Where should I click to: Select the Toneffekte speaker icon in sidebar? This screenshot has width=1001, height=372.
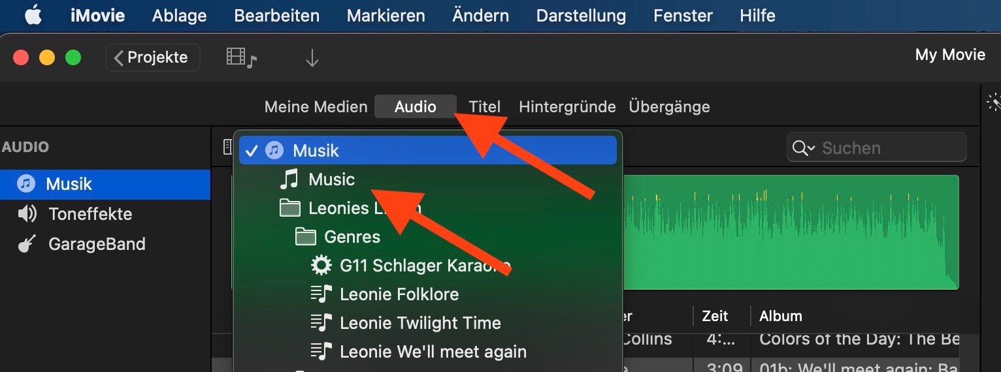click(27, 214)
